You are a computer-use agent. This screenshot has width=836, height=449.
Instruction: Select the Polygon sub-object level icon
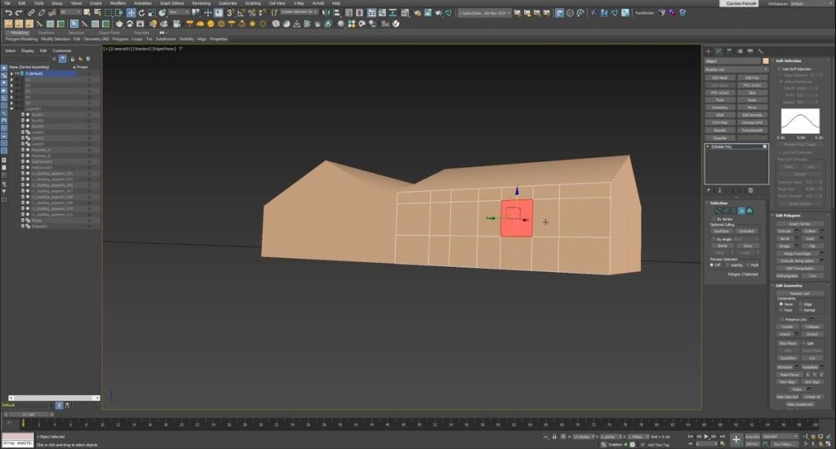click(741, 211)
